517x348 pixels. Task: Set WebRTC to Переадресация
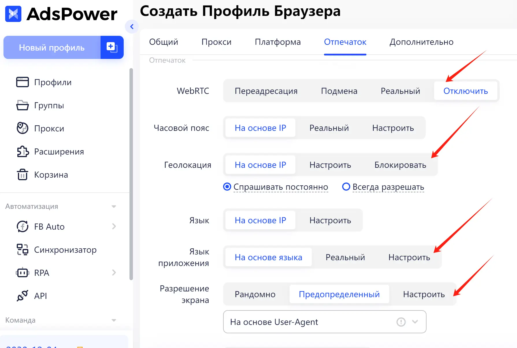pos(266,91)
